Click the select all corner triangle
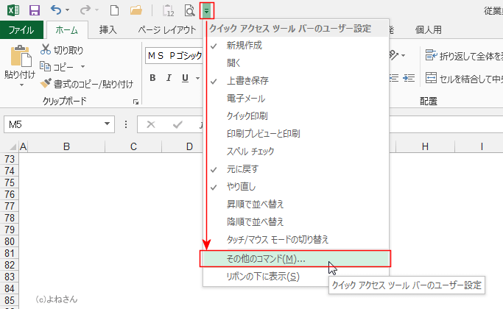 click(13, 147)
